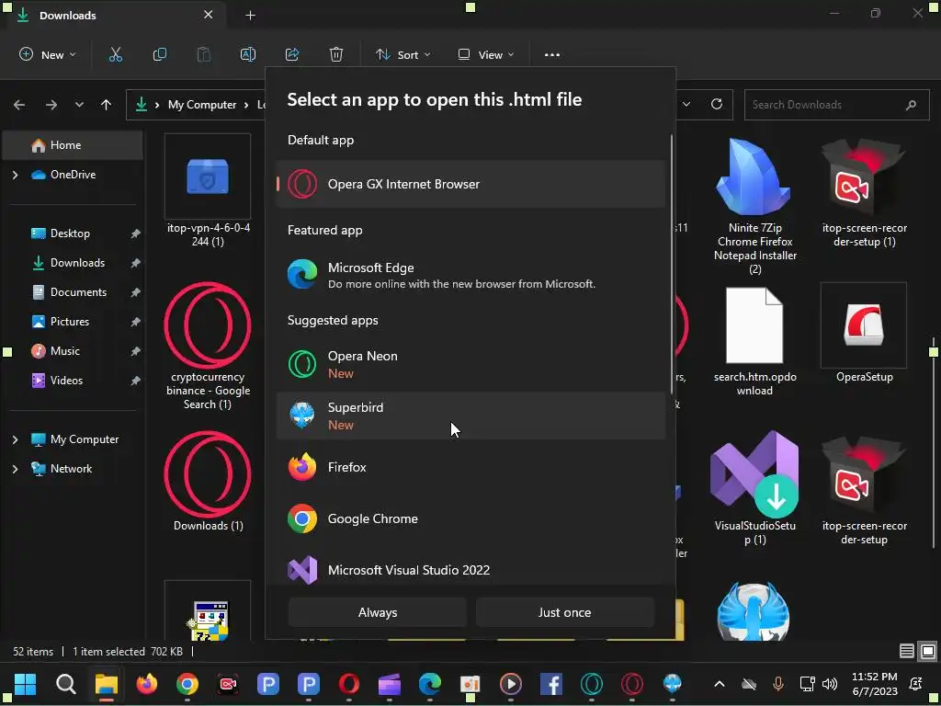Open the Sort dropdown menu
The image size is (941, 706).
pos(402,54)
